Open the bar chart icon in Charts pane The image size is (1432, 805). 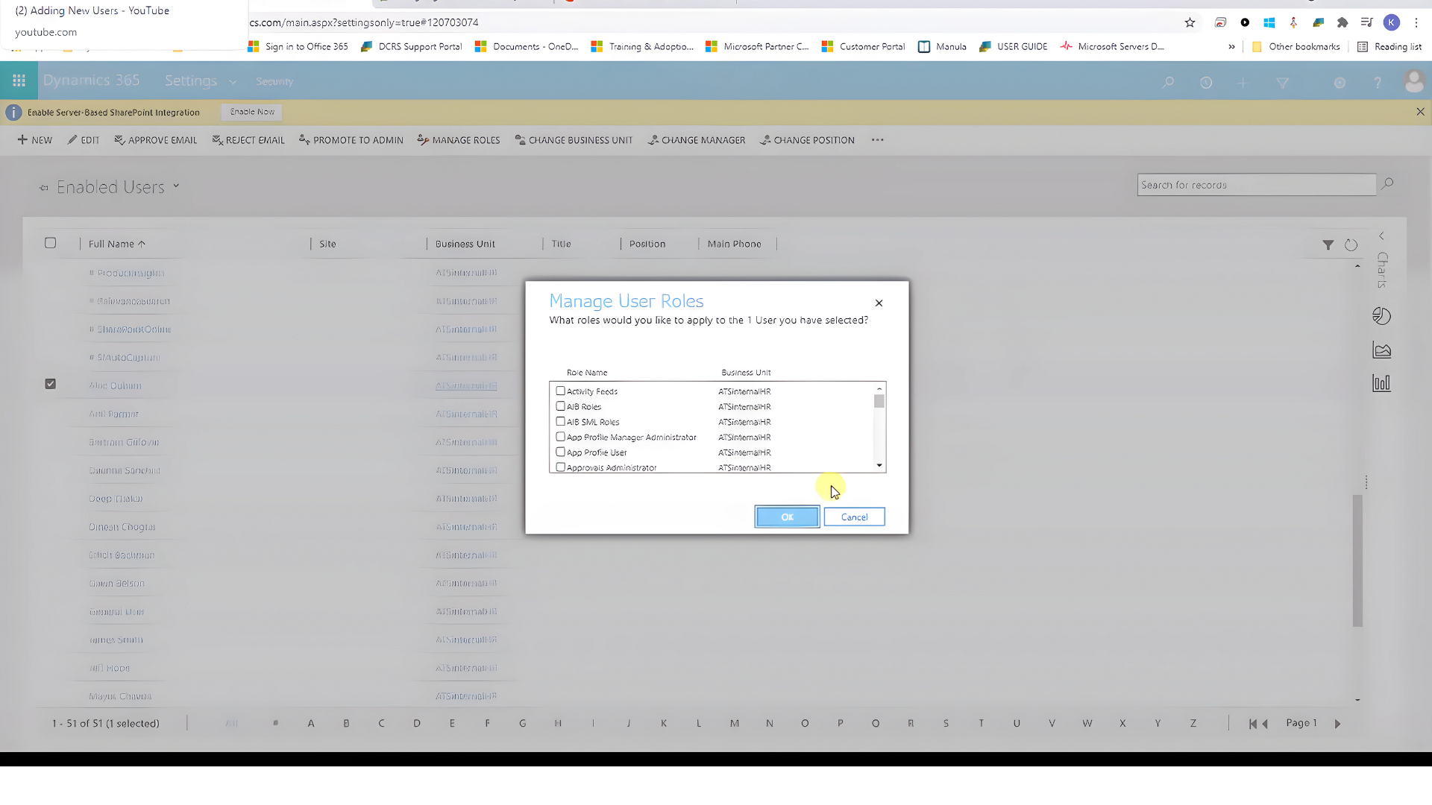click(x=1381, y=383)
